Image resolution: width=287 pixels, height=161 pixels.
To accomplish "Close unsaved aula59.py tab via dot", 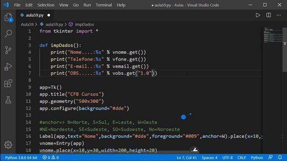I will click(49, 15).
